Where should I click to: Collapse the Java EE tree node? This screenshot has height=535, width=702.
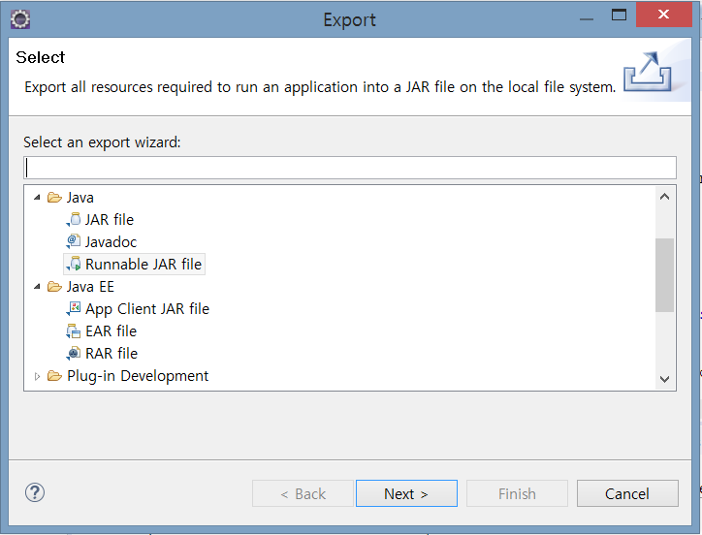pyautogui.click(x=38, y=287)
